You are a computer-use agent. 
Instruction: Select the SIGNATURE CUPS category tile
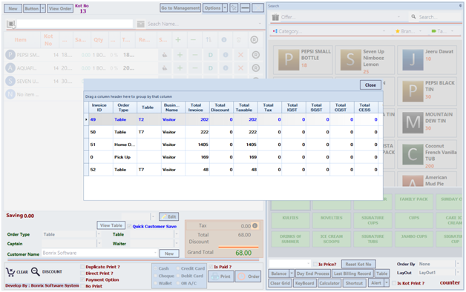[x=373, y=220]
